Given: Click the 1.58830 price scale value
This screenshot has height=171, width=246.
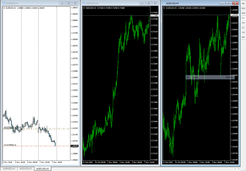Looking at the screenshot, I should 75,8.
